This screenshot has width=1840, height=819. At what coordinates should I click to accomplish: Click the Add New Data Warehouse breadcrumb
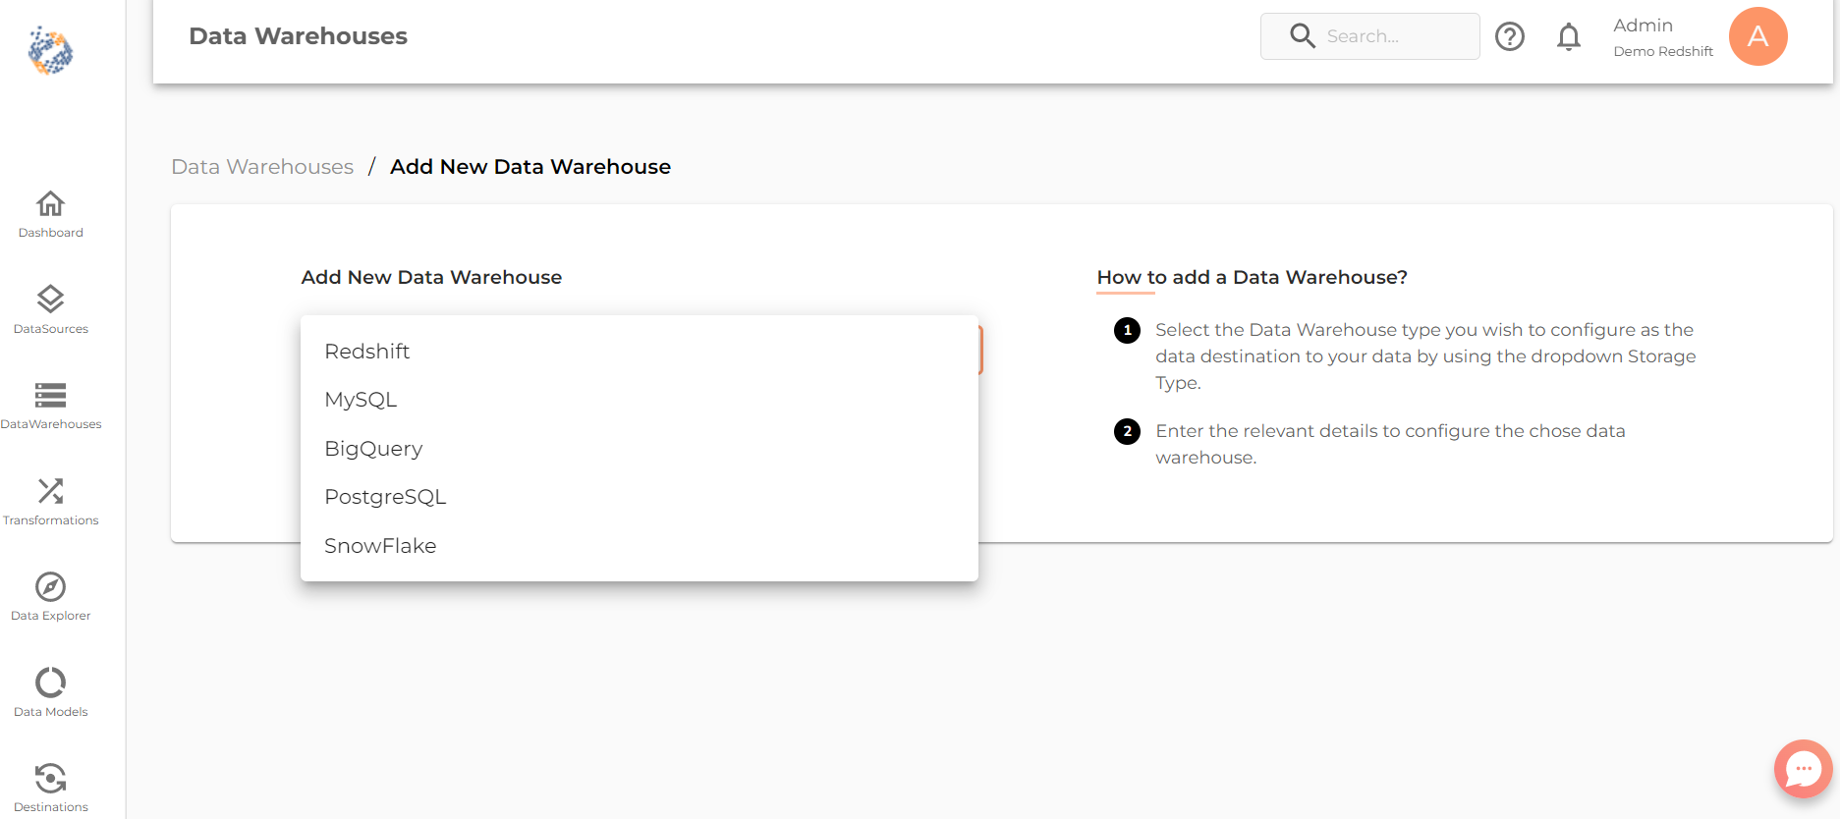(x=530, y=167)
